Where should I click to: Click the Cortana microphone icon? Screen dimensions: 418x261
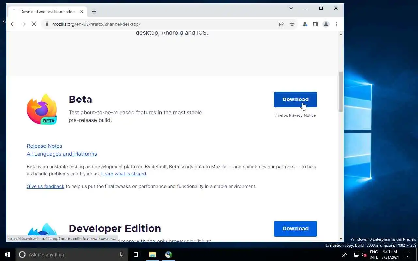coord(121,254)
